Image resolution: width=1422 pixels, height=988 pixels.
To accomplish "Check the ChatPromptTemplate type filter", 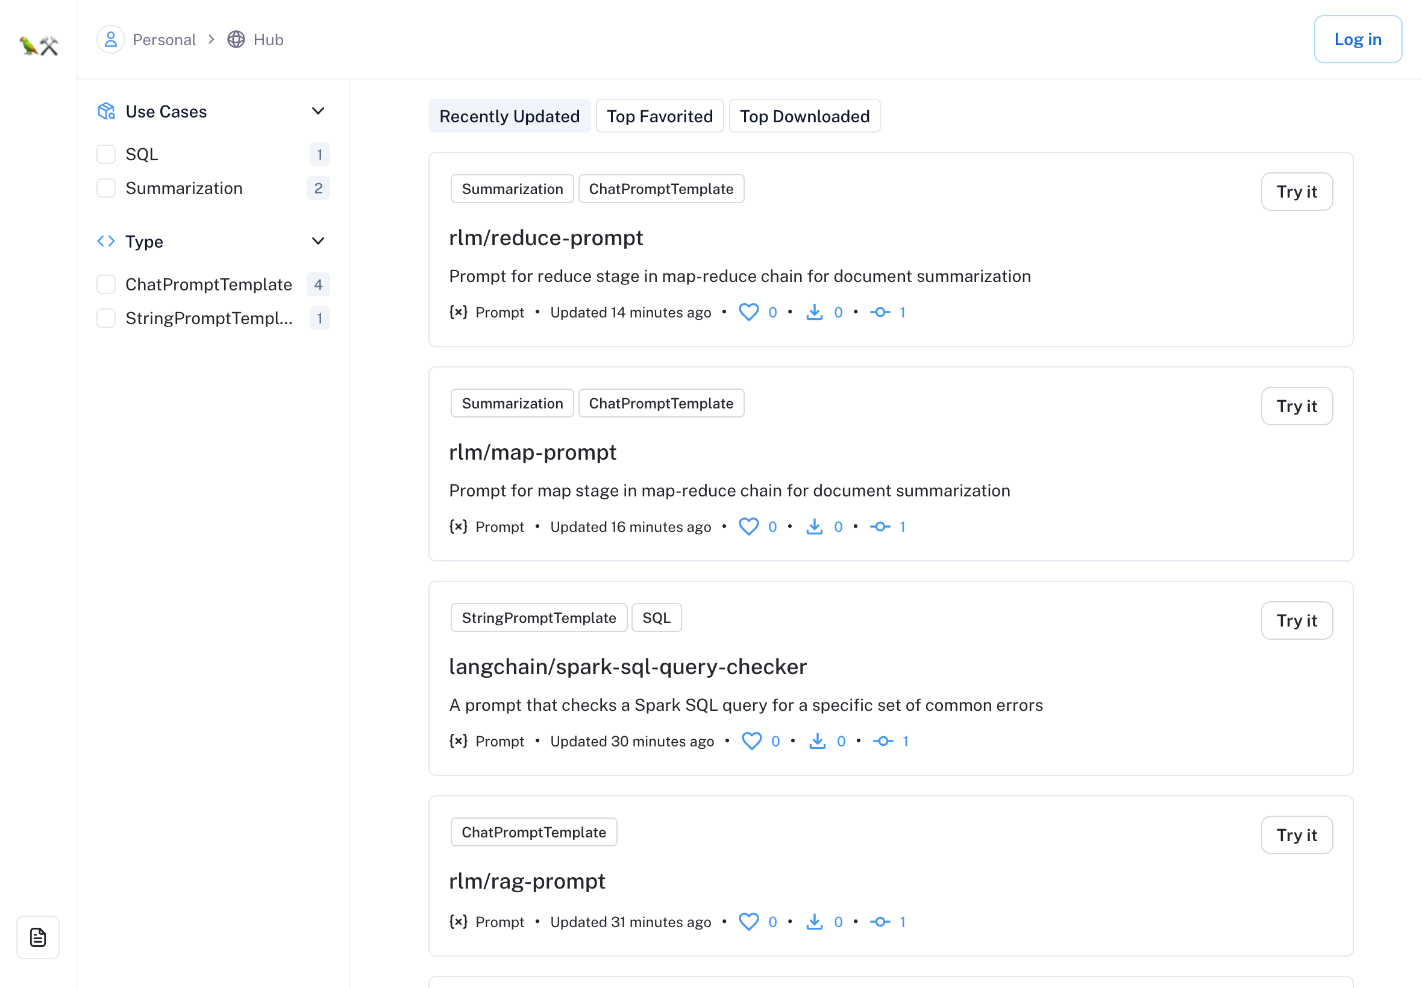I will [107, 285].
